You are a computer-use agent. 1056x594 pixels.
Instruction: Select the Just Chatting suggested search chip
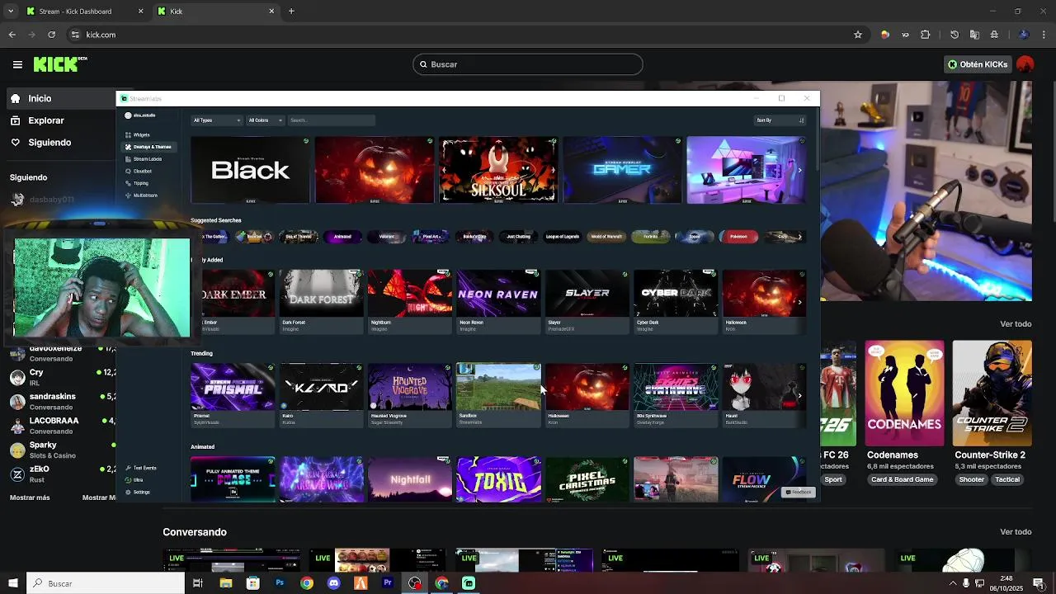click(x=518, y=237)
